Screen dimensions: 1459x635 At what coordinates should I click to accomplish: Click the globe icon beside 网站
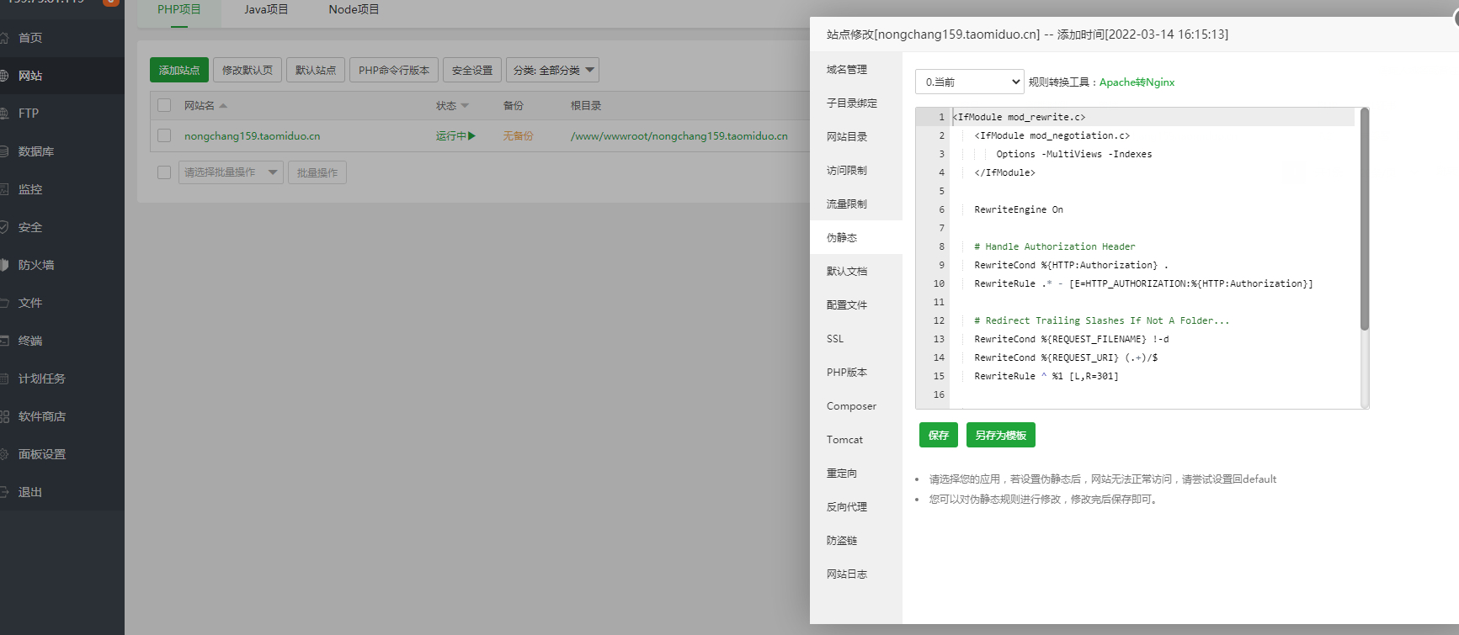[x=4, y=76]
